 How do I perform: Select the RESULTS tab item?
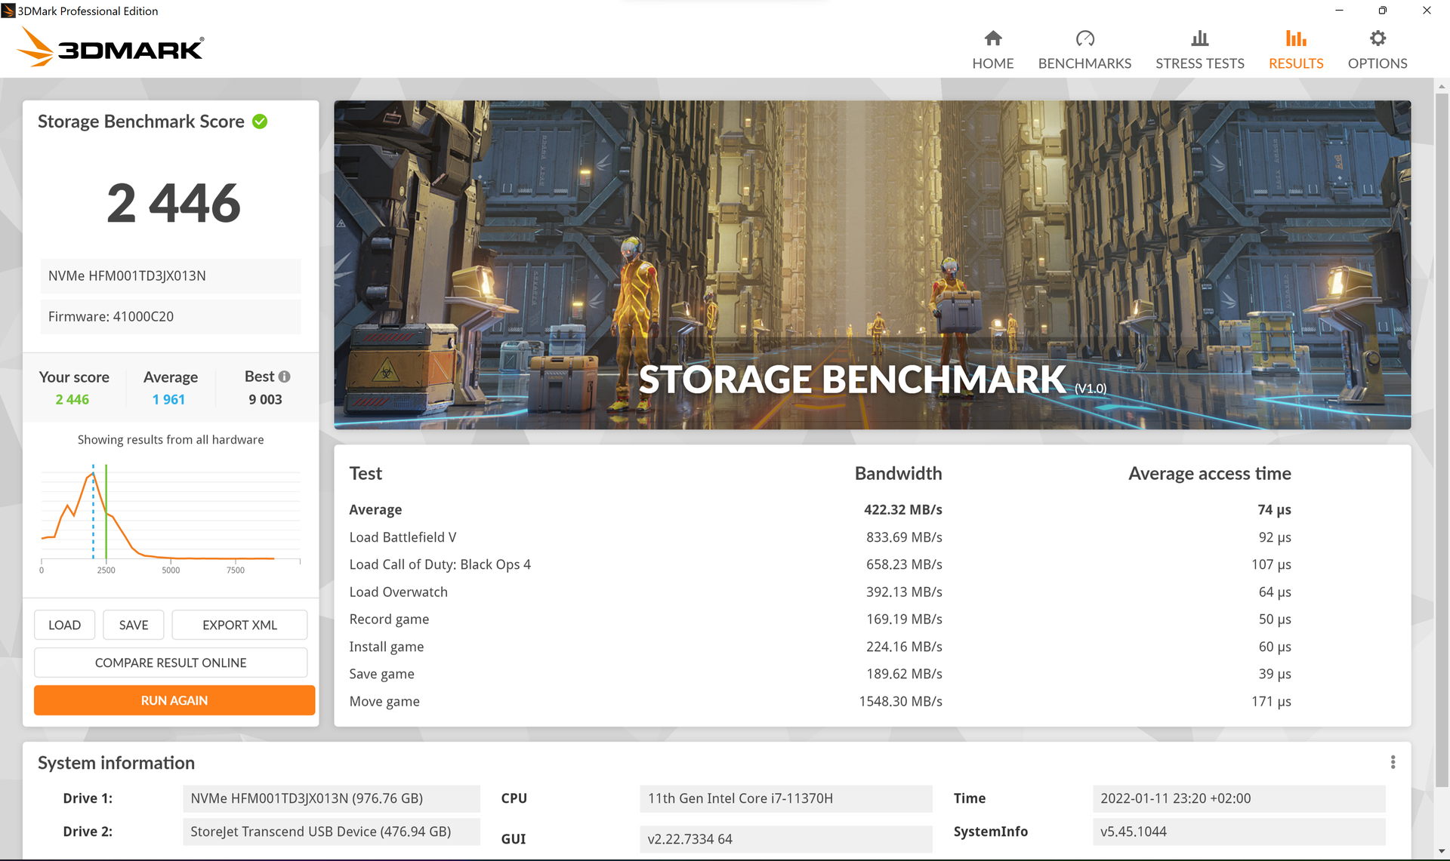point(1296,48)
